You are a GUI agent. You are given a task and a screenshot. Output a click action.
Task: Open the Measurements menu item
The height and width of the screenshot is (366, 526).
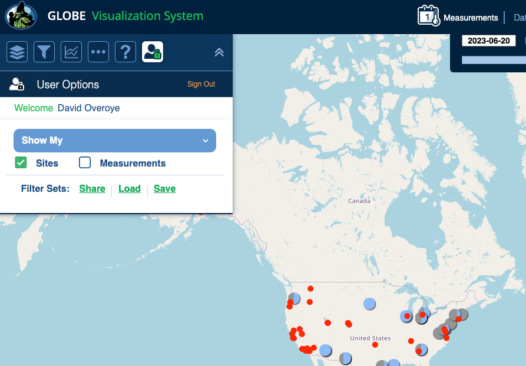point(470,18)
